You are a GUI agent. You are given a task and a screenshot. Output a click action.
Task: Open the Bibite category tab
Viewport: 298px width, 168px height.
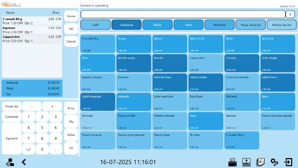[x=157, y=25]
